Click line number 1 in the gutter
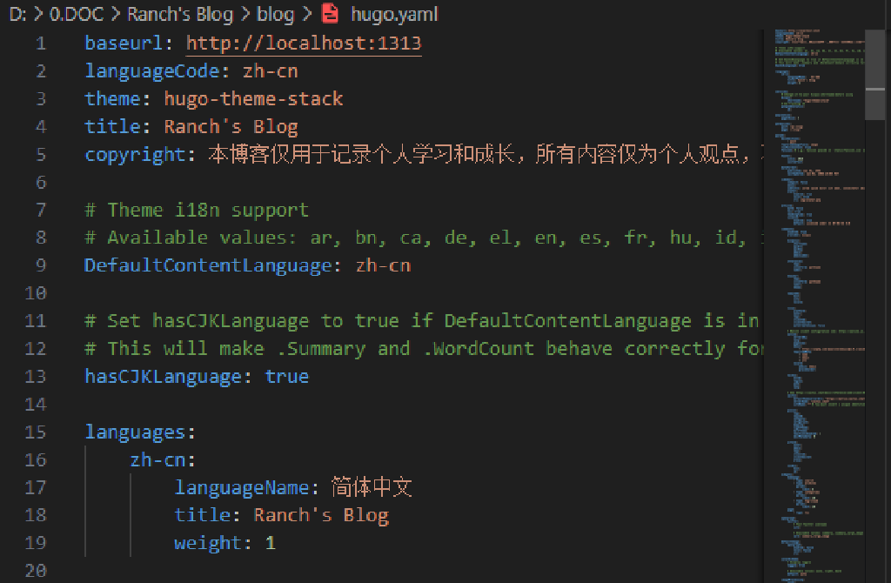This screenshot has width=891, height=583. click(41, 44)
